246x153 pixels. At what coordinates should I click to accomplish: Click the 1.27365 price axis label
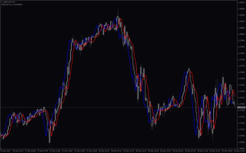click(241, 104)
